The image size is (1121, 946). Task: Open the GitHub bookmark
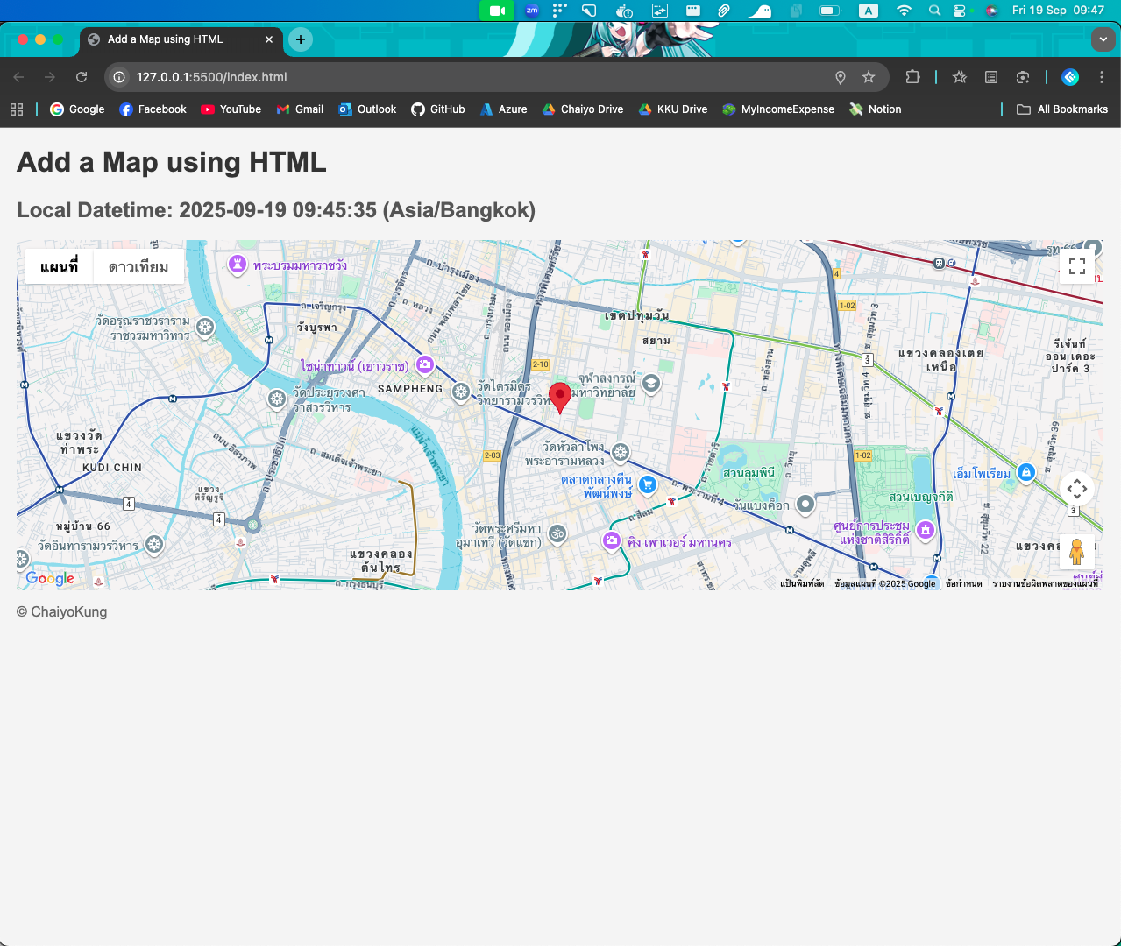point(438,109)
